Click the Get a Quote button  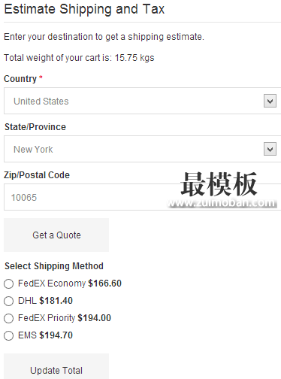56,235
